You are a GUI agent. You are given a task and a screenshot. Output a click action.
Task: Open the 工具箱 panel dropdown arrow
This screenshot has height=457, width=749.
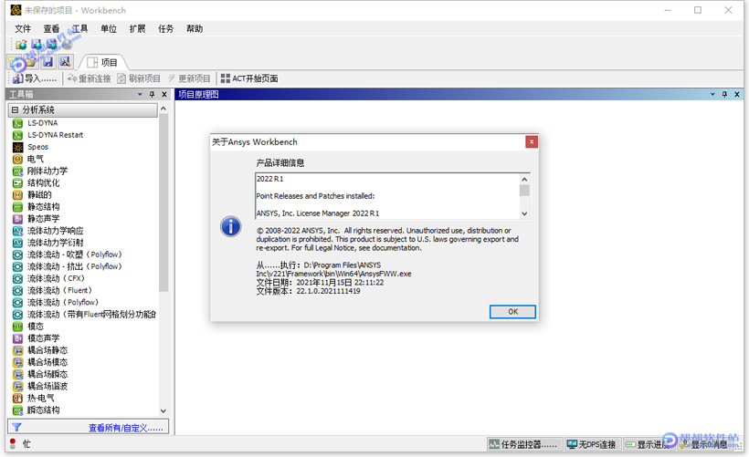pos(140,95)
